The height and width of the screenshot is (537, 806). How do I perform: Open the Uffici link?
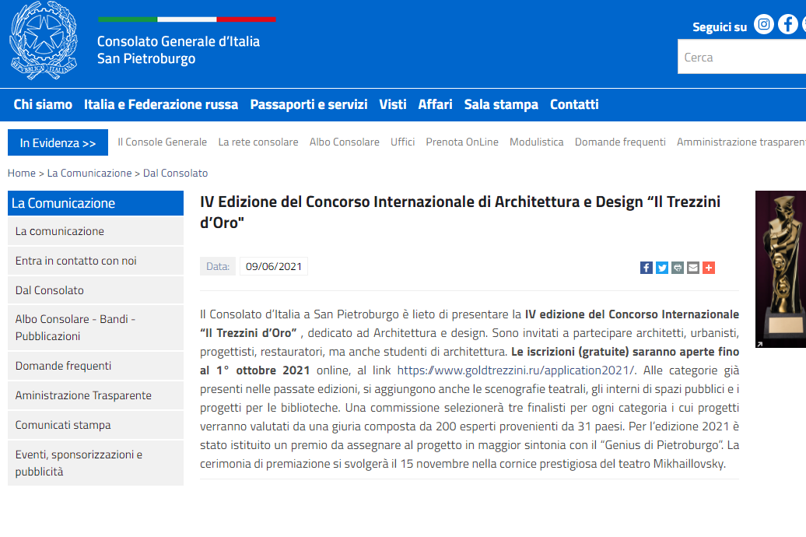[402, 142]
